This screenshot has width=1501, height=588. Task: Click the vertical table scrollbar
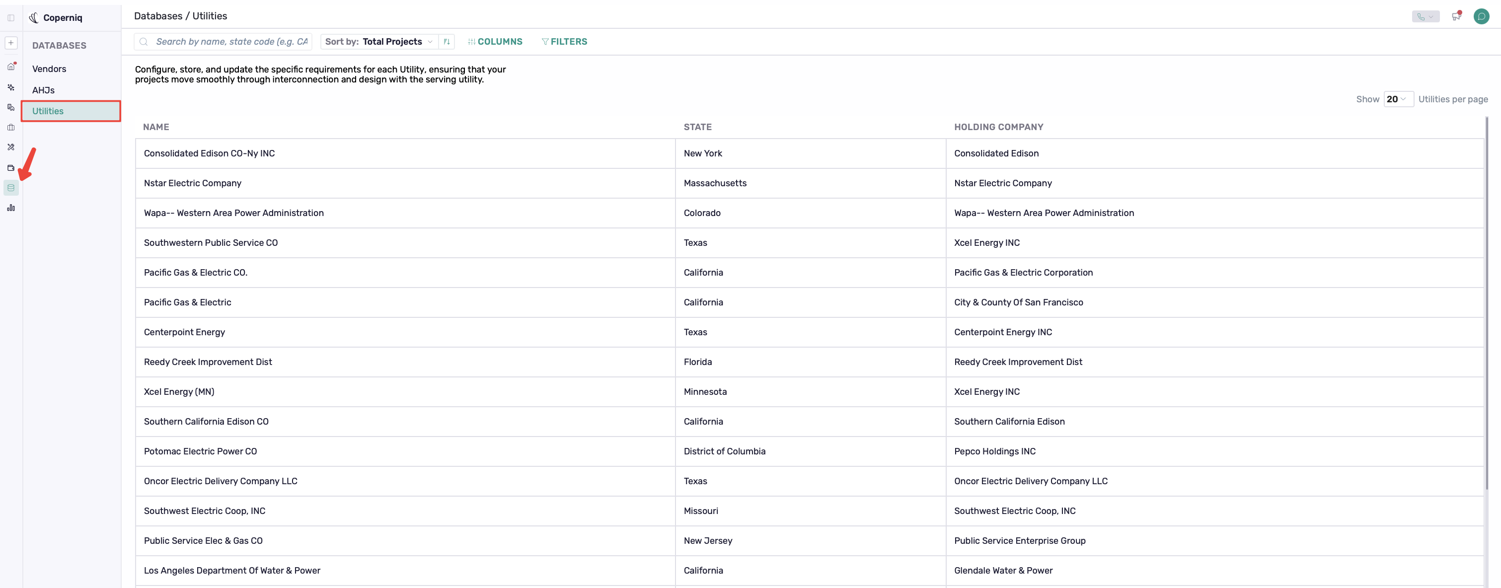click(x=1487, y=303)
